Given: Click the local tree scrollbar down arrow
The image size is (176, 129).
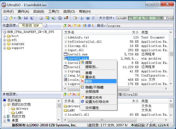Looking at the screenshot, I should coord(59,120).
